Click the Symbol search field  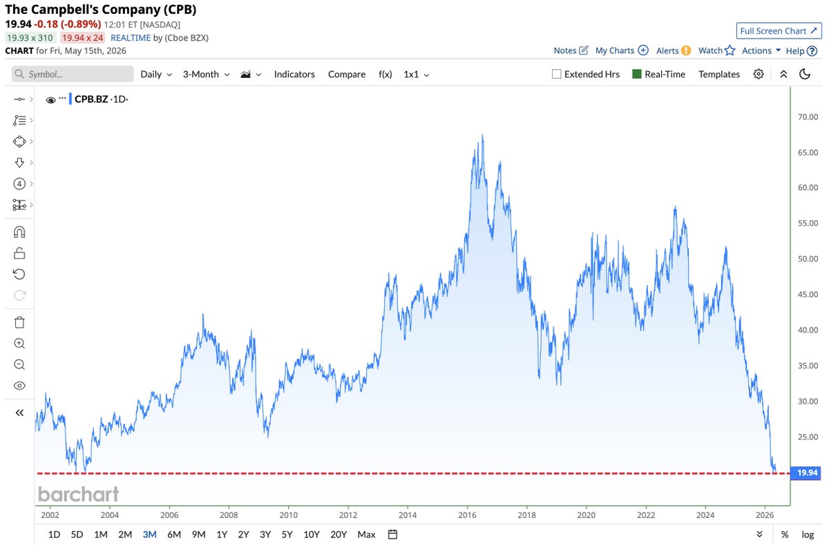(73, 74)
